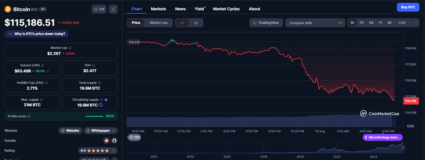The width and height of the screenshot is (425, 160).
Task: Click the Volume (24h) chevron arrow
Action: (48, 71)
